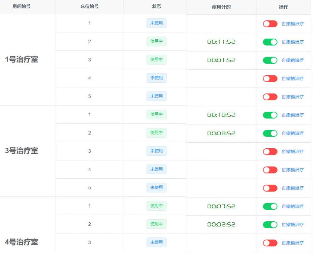Click the 使用计时 column header
Image resolution: width=313 pixels, height=253 pixels.
221,7
